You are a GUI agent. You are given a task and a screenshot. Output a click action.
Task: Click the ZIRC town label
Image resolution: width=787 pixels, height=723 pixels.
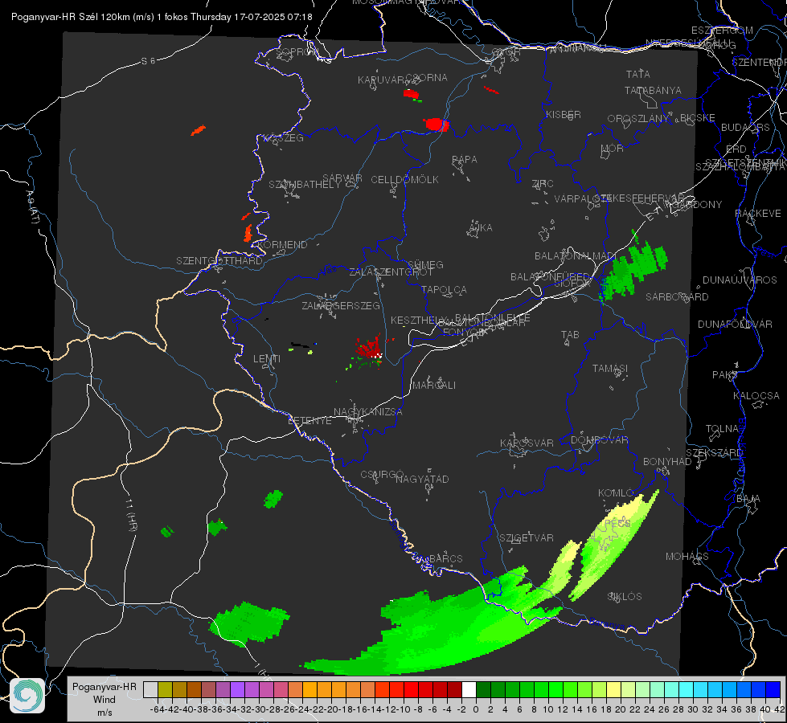(x=543, y=184)
